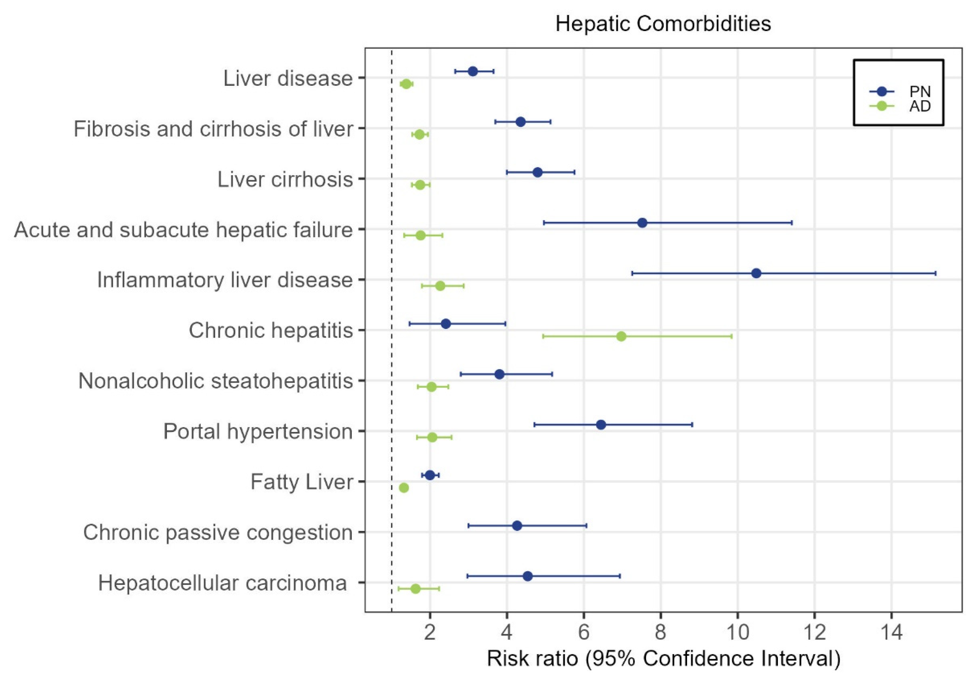Click the PN point for Inflammatory liver disease
This screenshot has width=975, height=681.
coord(756,273)
